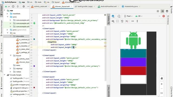Viewport: 173px width, 97px height.
Task: Select the Android robot image in preview
Action: pos(133,40)
